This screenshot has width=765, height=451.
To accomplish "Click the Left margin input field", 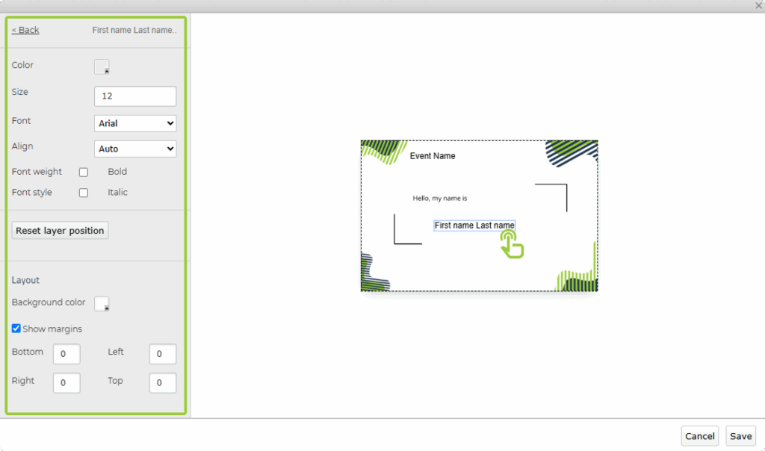I will click(162, 354).
